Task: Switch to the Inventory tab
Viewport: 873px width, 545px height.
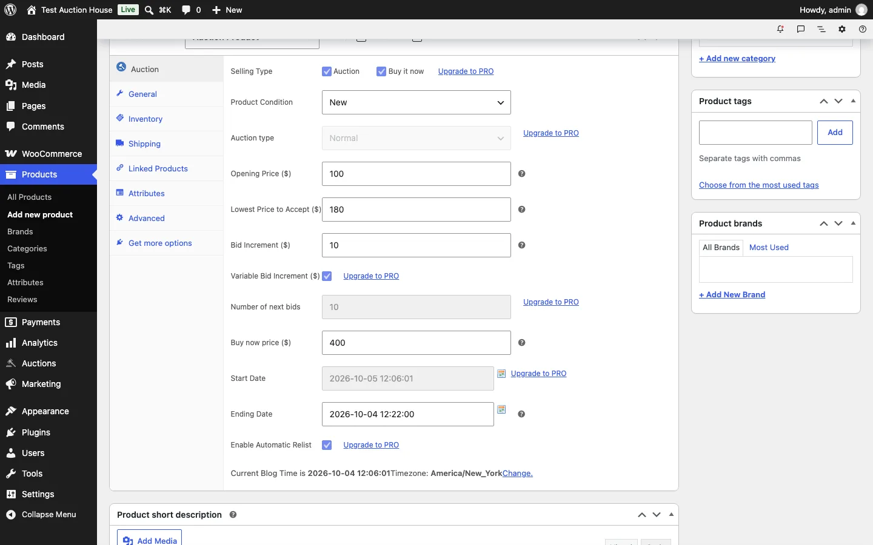Action: point(166,119)
